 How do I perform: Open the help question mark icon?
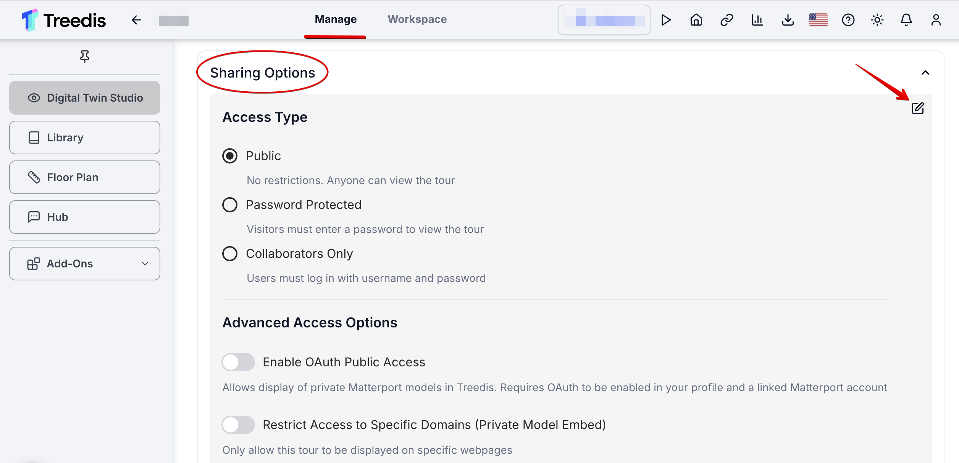point(848,20)
